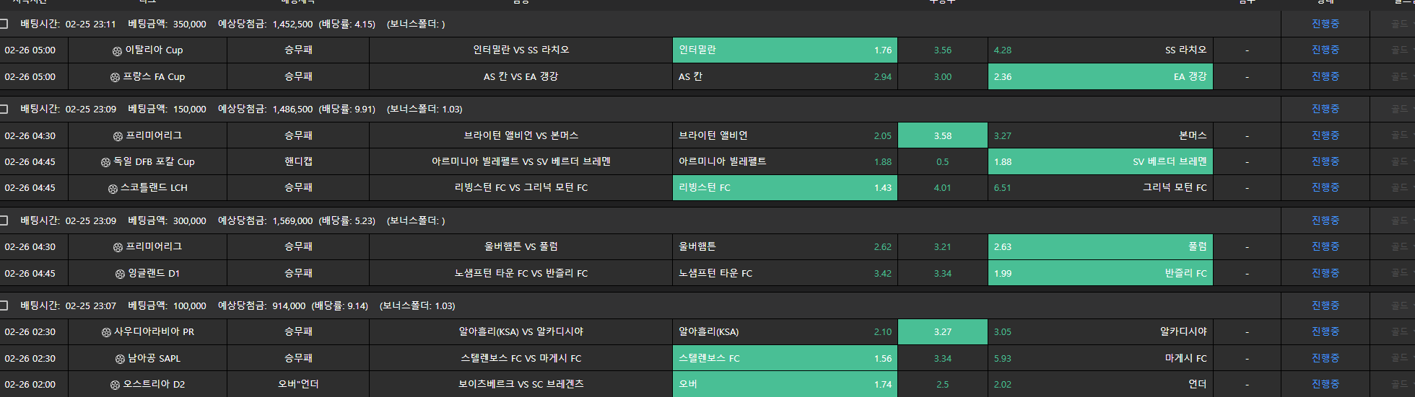Click the highlighted 인터밀란 1.76 odds cell
This screenshot has width=1415, height=397.
tap(785, 50)
